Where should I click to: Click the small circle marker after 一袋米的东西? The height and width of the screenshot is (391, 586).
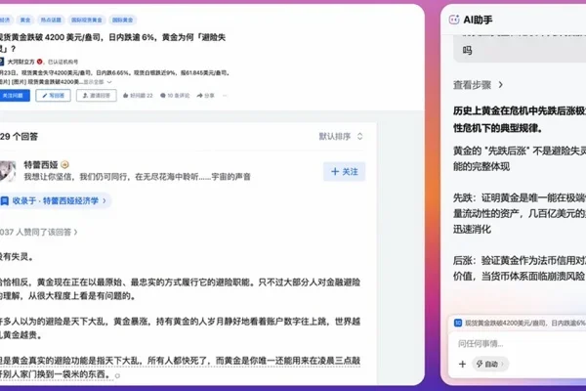pyautogui.click(x=118, y=375)
